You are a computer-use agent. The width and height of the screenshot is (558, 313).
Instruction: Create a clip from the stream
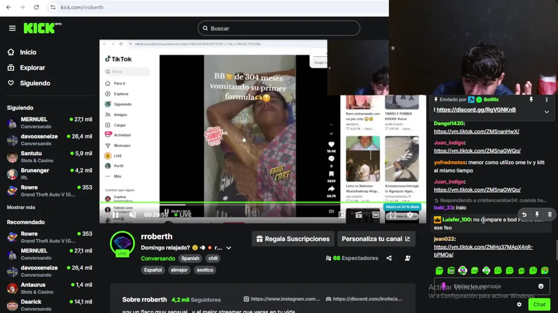pos(359,215)
